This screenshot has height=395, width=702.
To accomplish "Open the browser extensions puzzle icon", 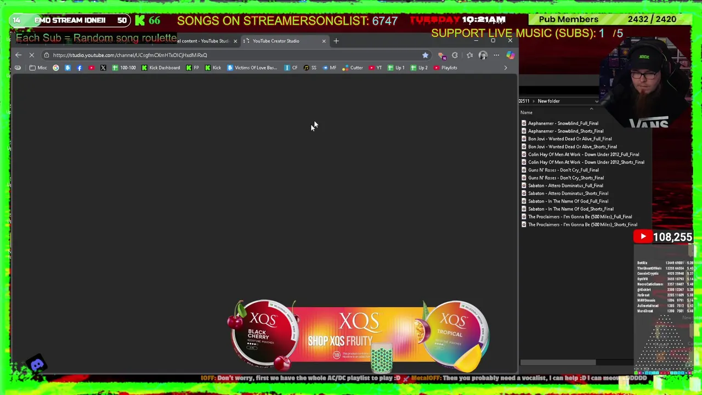I will point(455,55).
